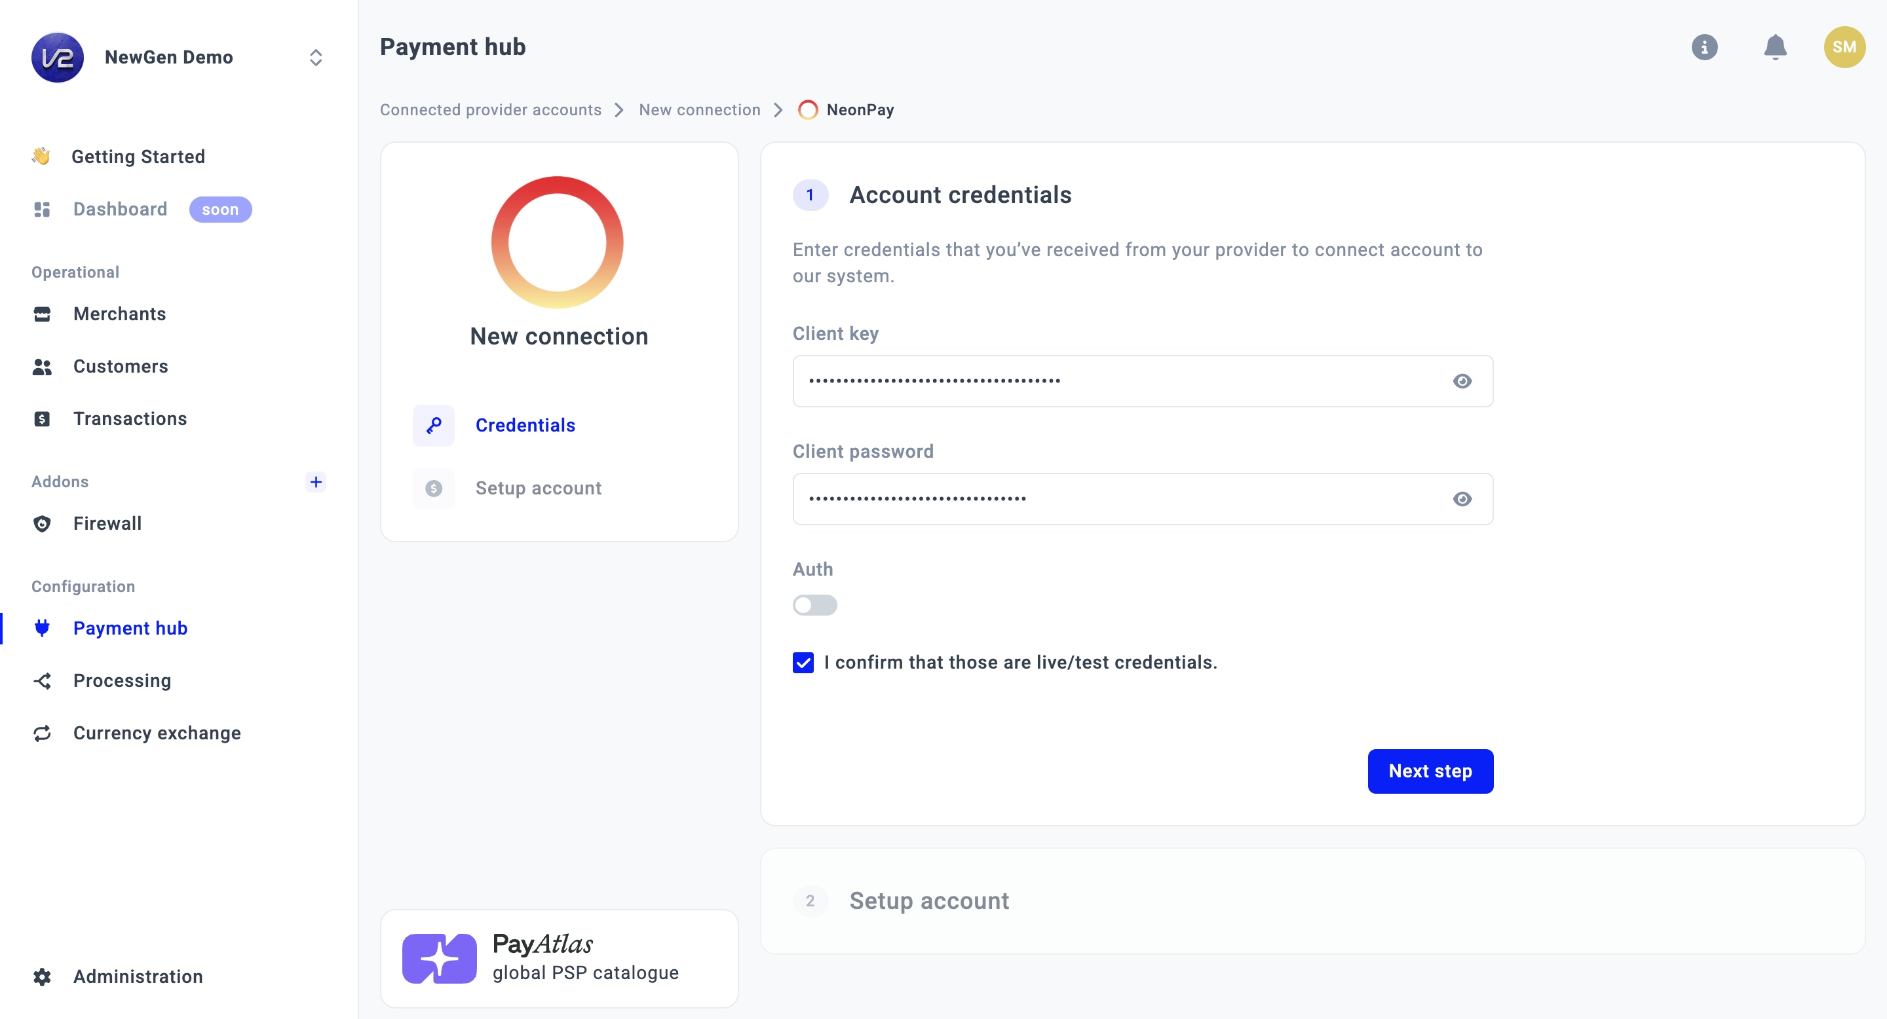
Task: Uncheck the live/test credentials confirmation
Action: pos(803,663)
